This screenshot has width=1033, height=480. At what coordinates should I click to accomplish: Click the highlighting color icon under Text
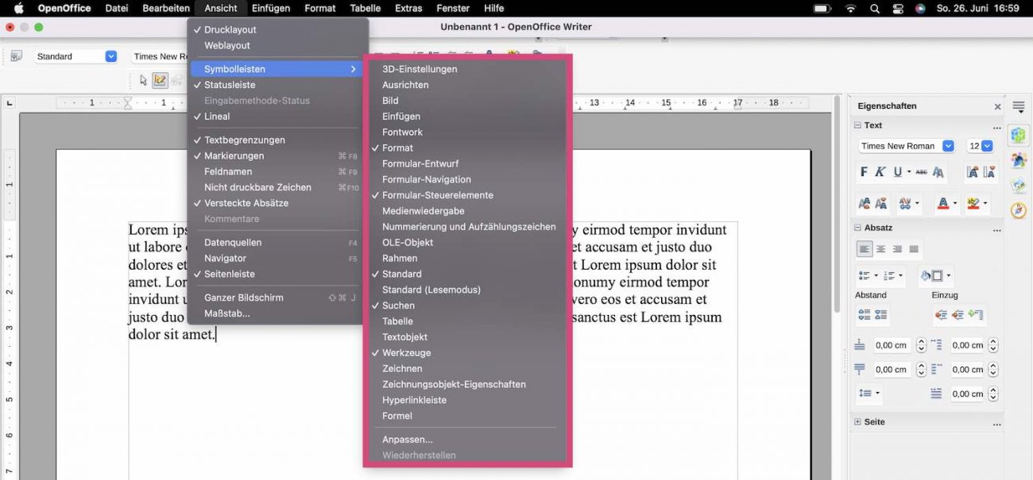973,203
